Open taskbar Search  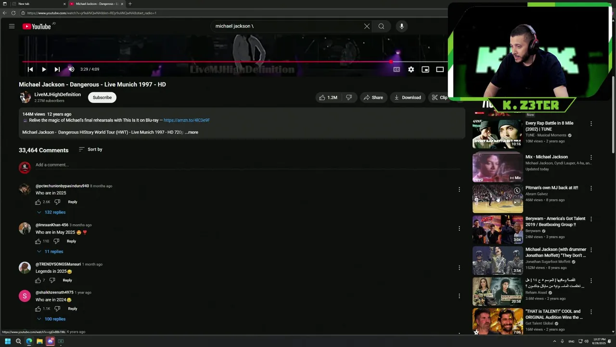click(x=18, y=341)
